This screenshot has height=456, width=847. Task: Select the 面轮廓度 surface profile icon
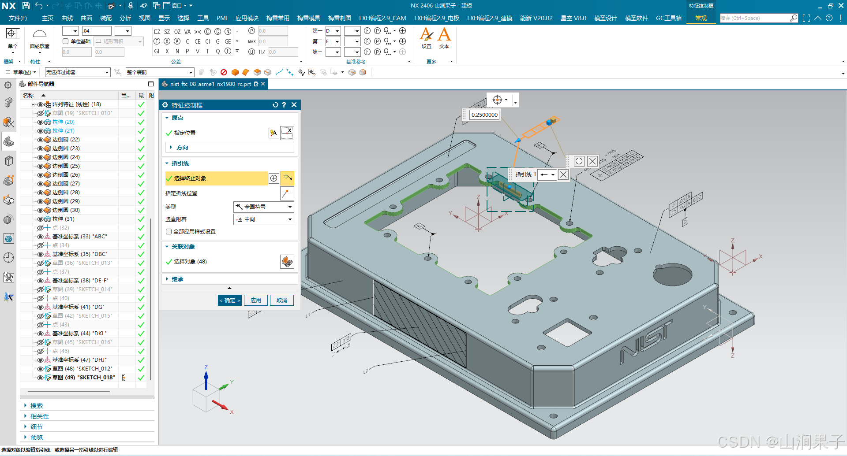point(40,34)
